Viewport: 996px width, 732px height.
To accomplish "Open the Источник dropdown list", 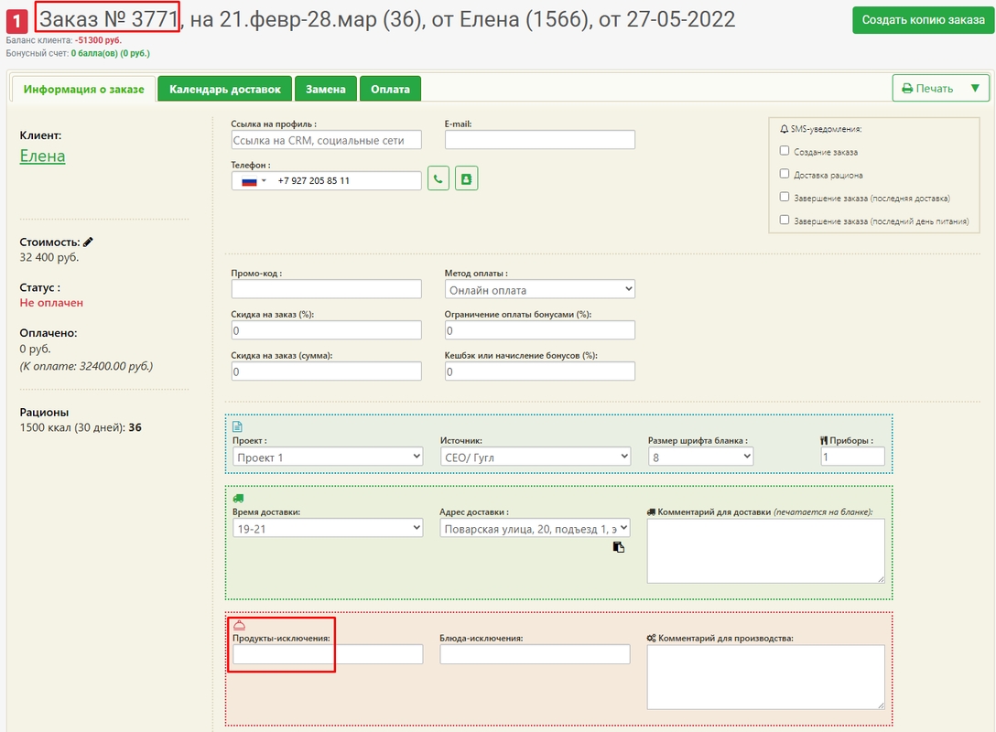I will [535, 457].
